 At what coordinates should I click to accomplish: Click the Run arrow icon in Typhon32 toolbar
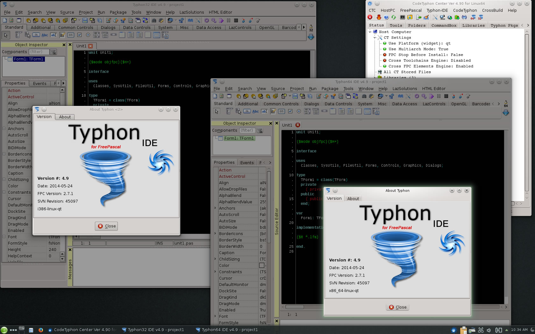pos(221,20)
